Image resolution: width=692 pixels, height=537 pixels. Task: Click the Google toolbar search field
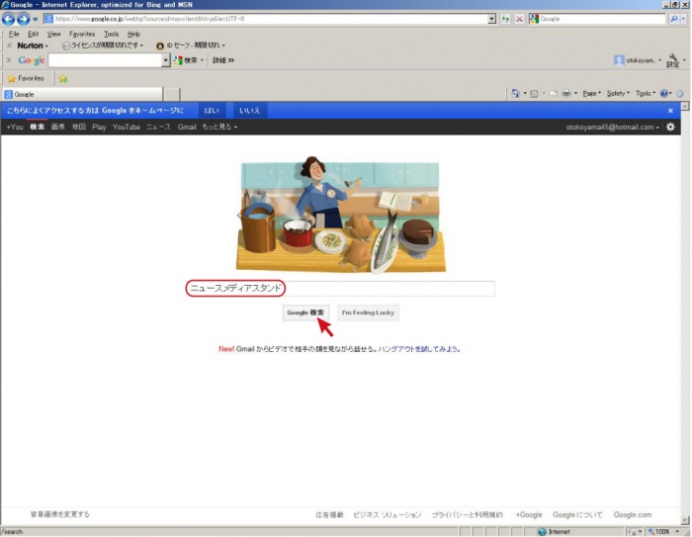click(105, 60)
